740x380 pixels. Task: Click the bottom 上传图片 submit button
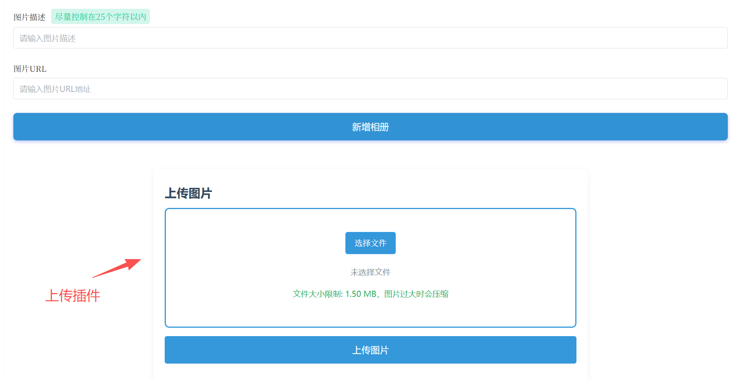pos(370,350)
